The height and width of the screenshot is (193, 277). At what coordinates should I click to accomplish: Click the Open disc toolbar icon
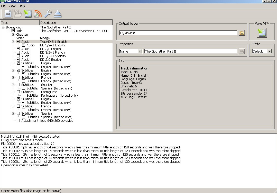pos(18,14)
